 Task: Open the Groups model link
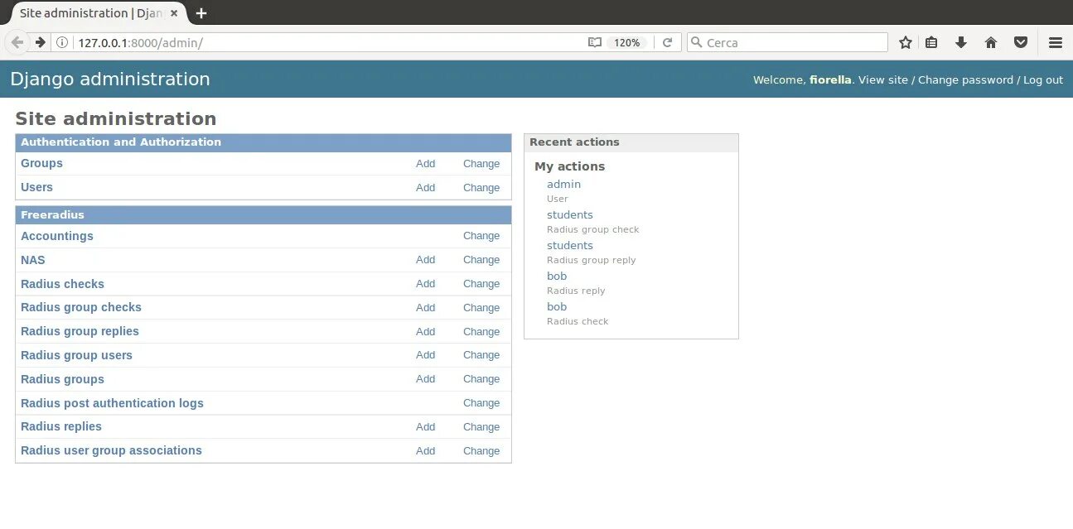[x=41, y=163]
